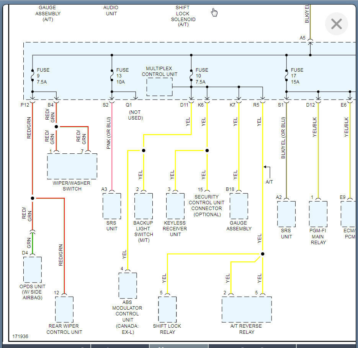Click connector label D11
Screen dimensions: 358x348
point(184,105)
